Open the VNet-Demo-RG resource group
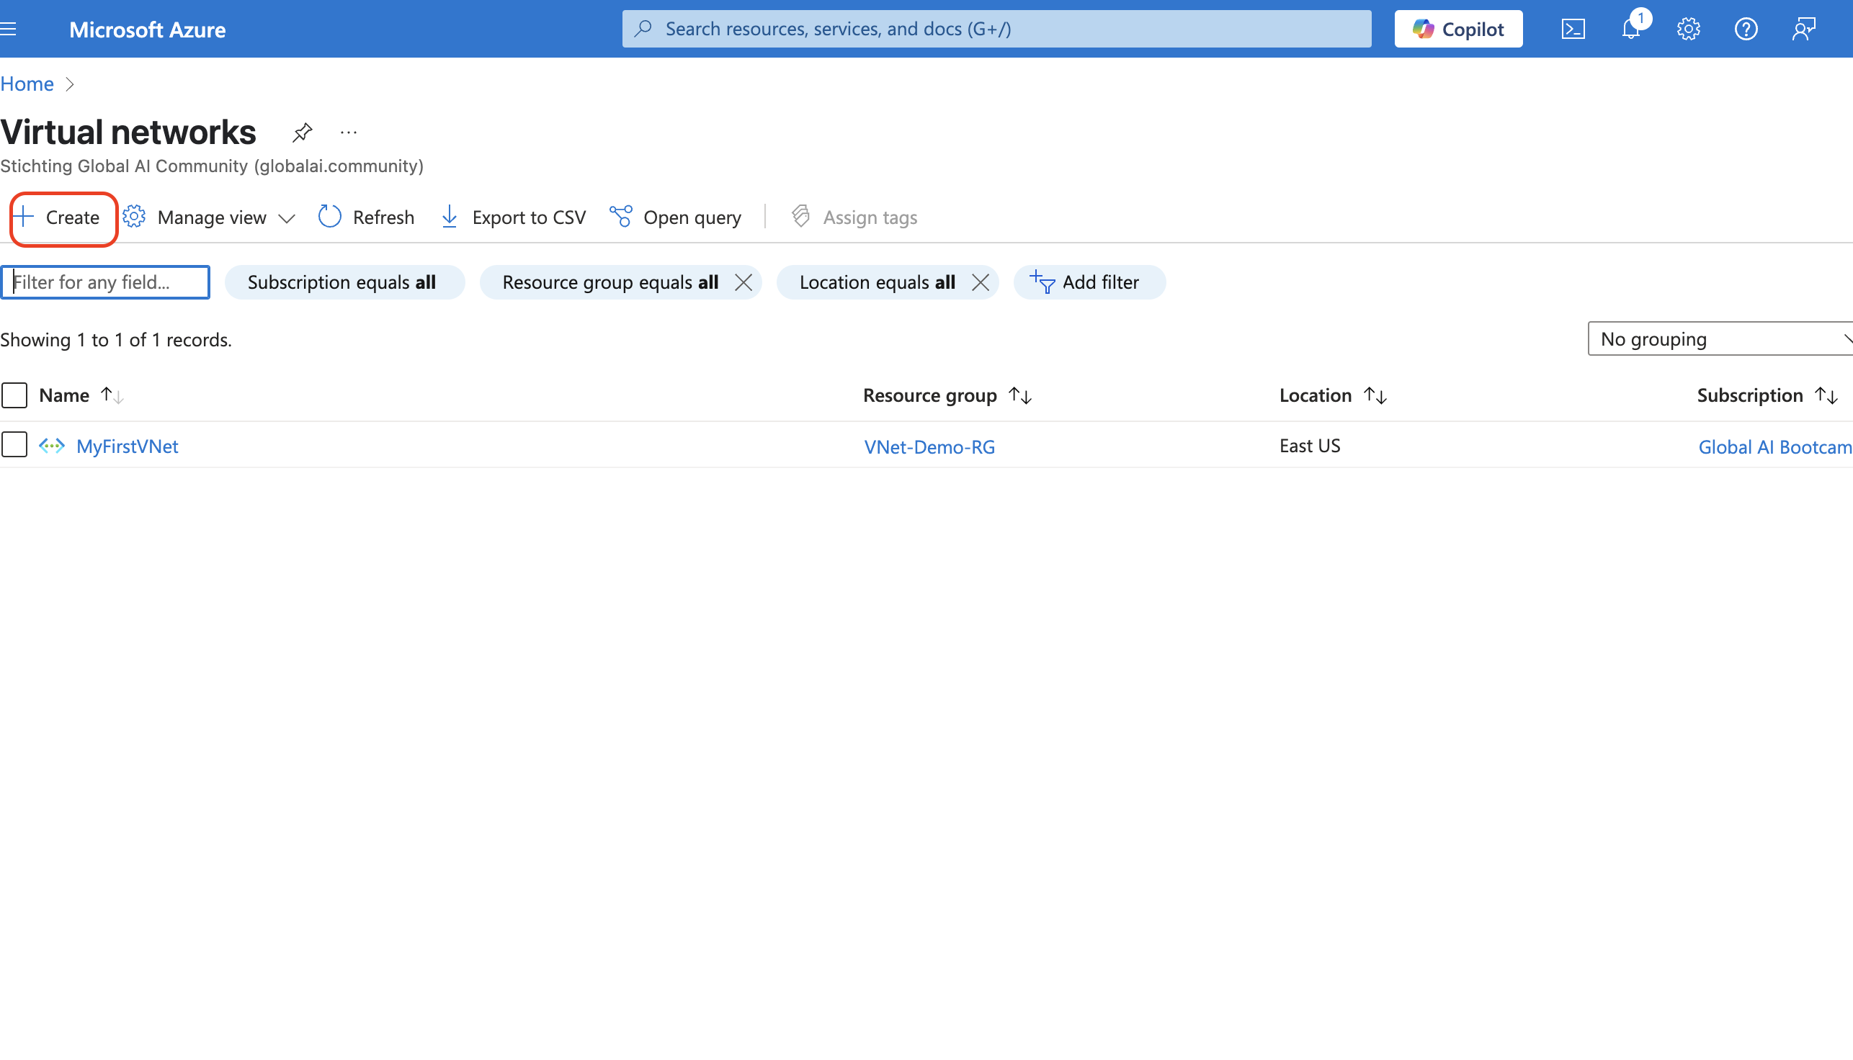Viewport: 1853px width, 1060px height. (929, 447)
